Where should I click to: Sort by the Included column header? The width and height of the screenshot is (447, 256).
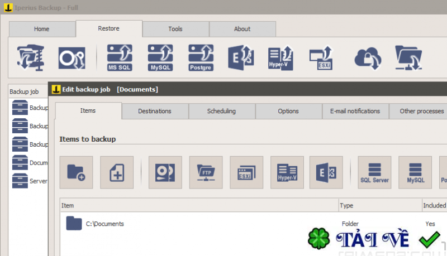click(435, 205)
